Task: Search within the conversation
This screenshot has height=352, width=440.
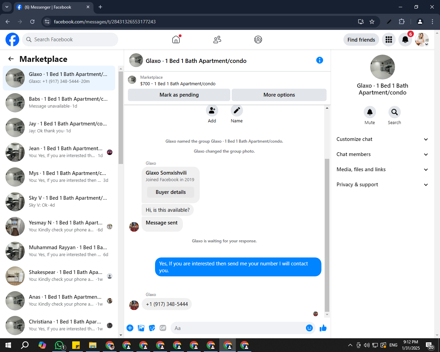Action: pyautogui.click(x=395, y=112)
